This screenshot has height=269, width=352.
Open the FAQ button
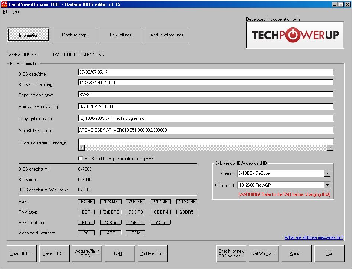pos(120,253)
